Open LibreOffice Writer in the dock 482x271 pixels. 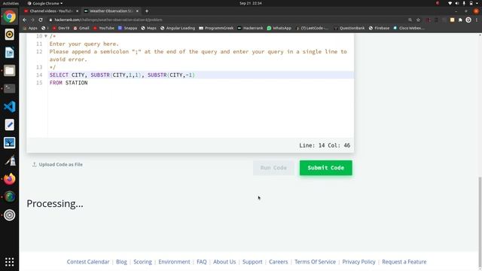(10, 53)
